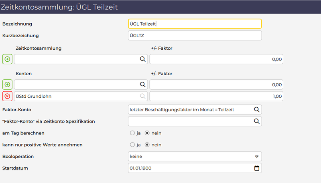Click the Faktor-Konto input field

click(189, 109)
